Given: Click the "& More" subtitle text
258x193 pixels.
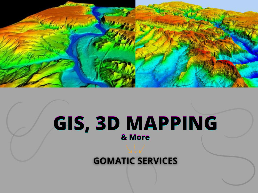Looking at the screenshot, I should pos(135,137).
